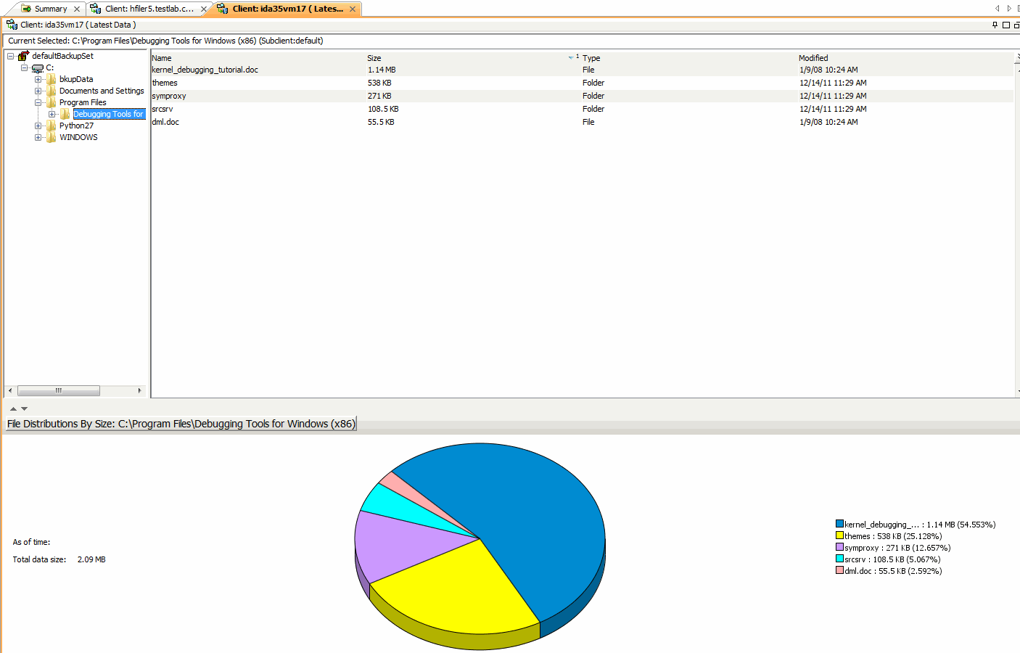1020x653 pixels.
Task: Select the srcsrv folder row
Action: [582, 109]
